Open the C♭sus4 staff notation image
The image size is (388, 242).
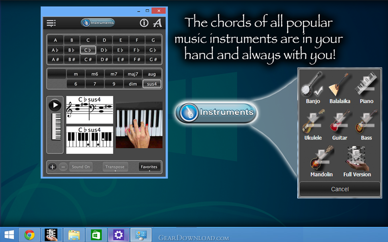tap(90, 110)
